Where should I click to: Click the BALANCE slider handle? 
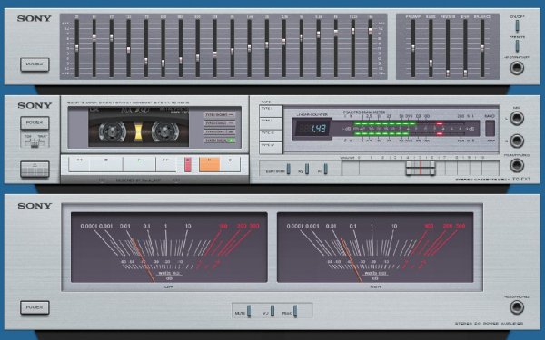[482, 48]
